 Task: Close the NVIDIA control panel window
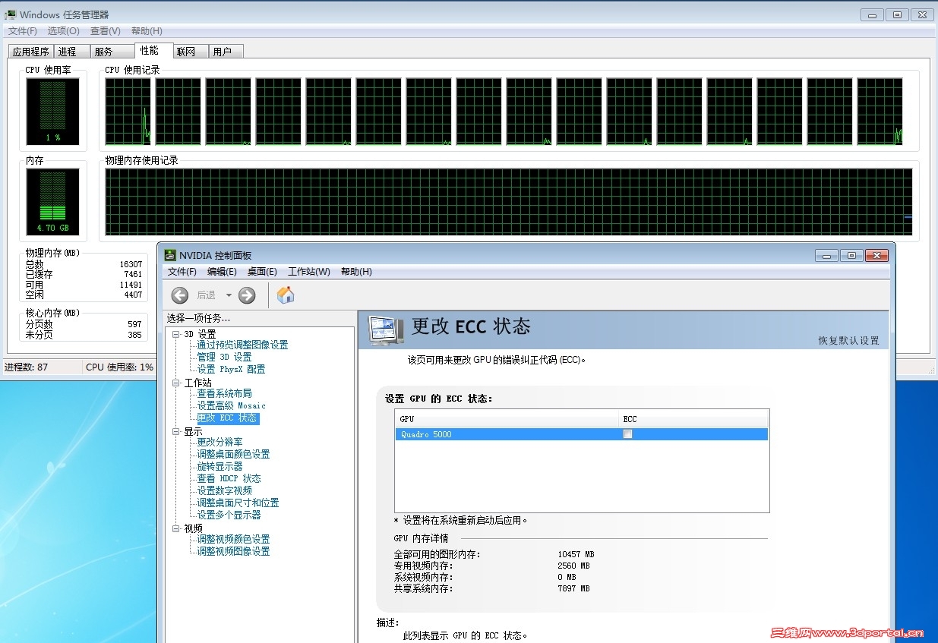pyautogui.click(x=876, y=256)
